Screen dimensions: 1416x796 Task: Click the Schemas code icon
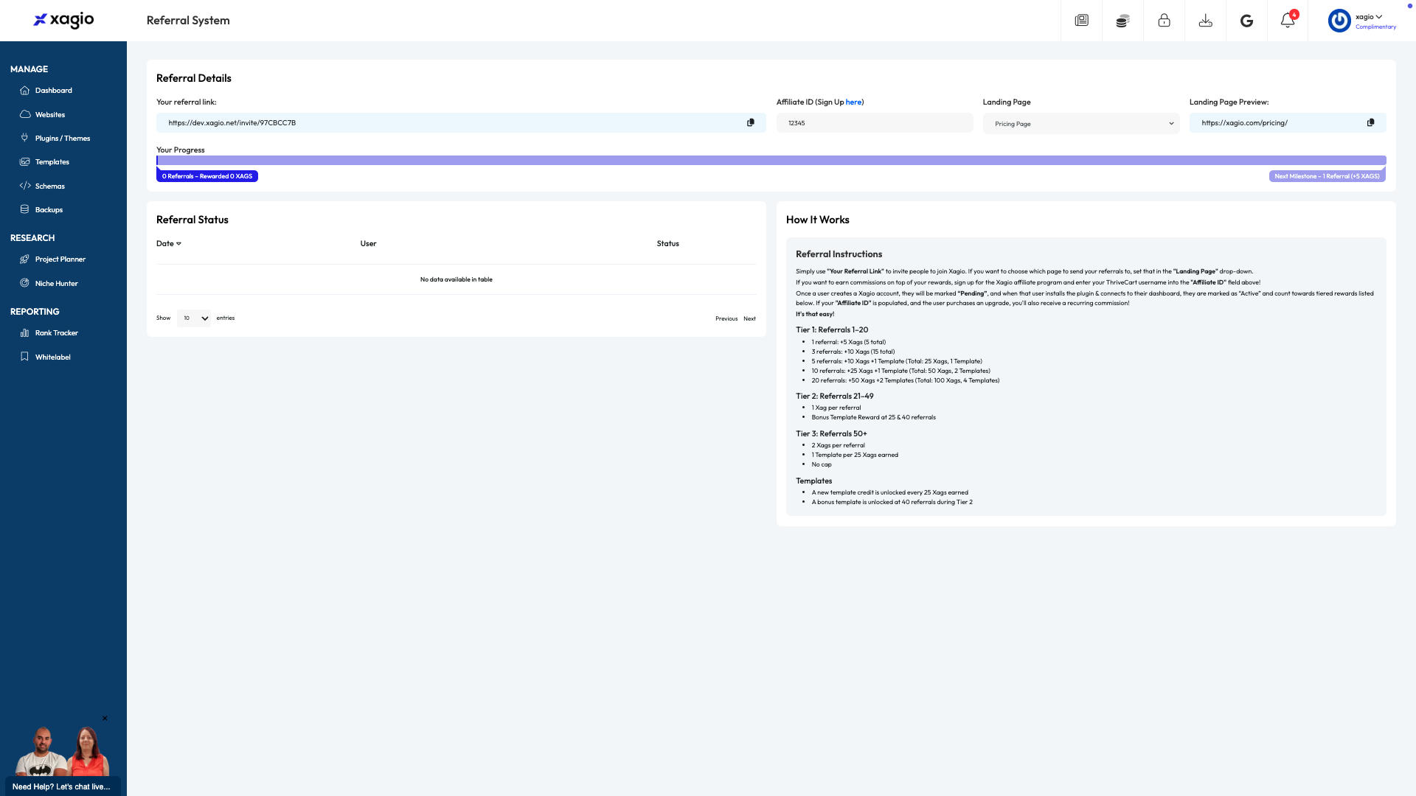pyautogui.click(x=25, y=186)
